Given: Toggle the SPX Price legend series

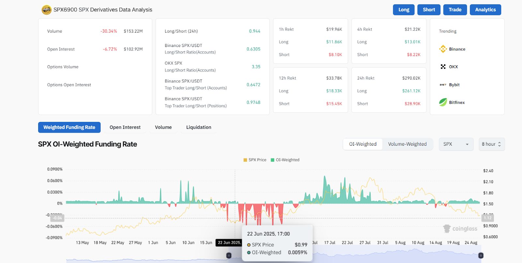Looking at the screenshot, I should [x=255, y=160].
